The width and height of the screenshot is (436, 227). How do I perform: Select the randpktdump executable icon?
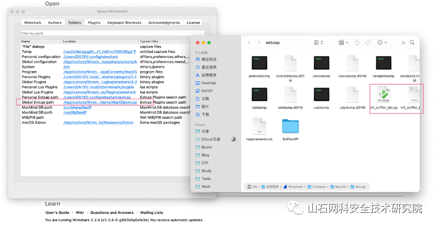384,63
